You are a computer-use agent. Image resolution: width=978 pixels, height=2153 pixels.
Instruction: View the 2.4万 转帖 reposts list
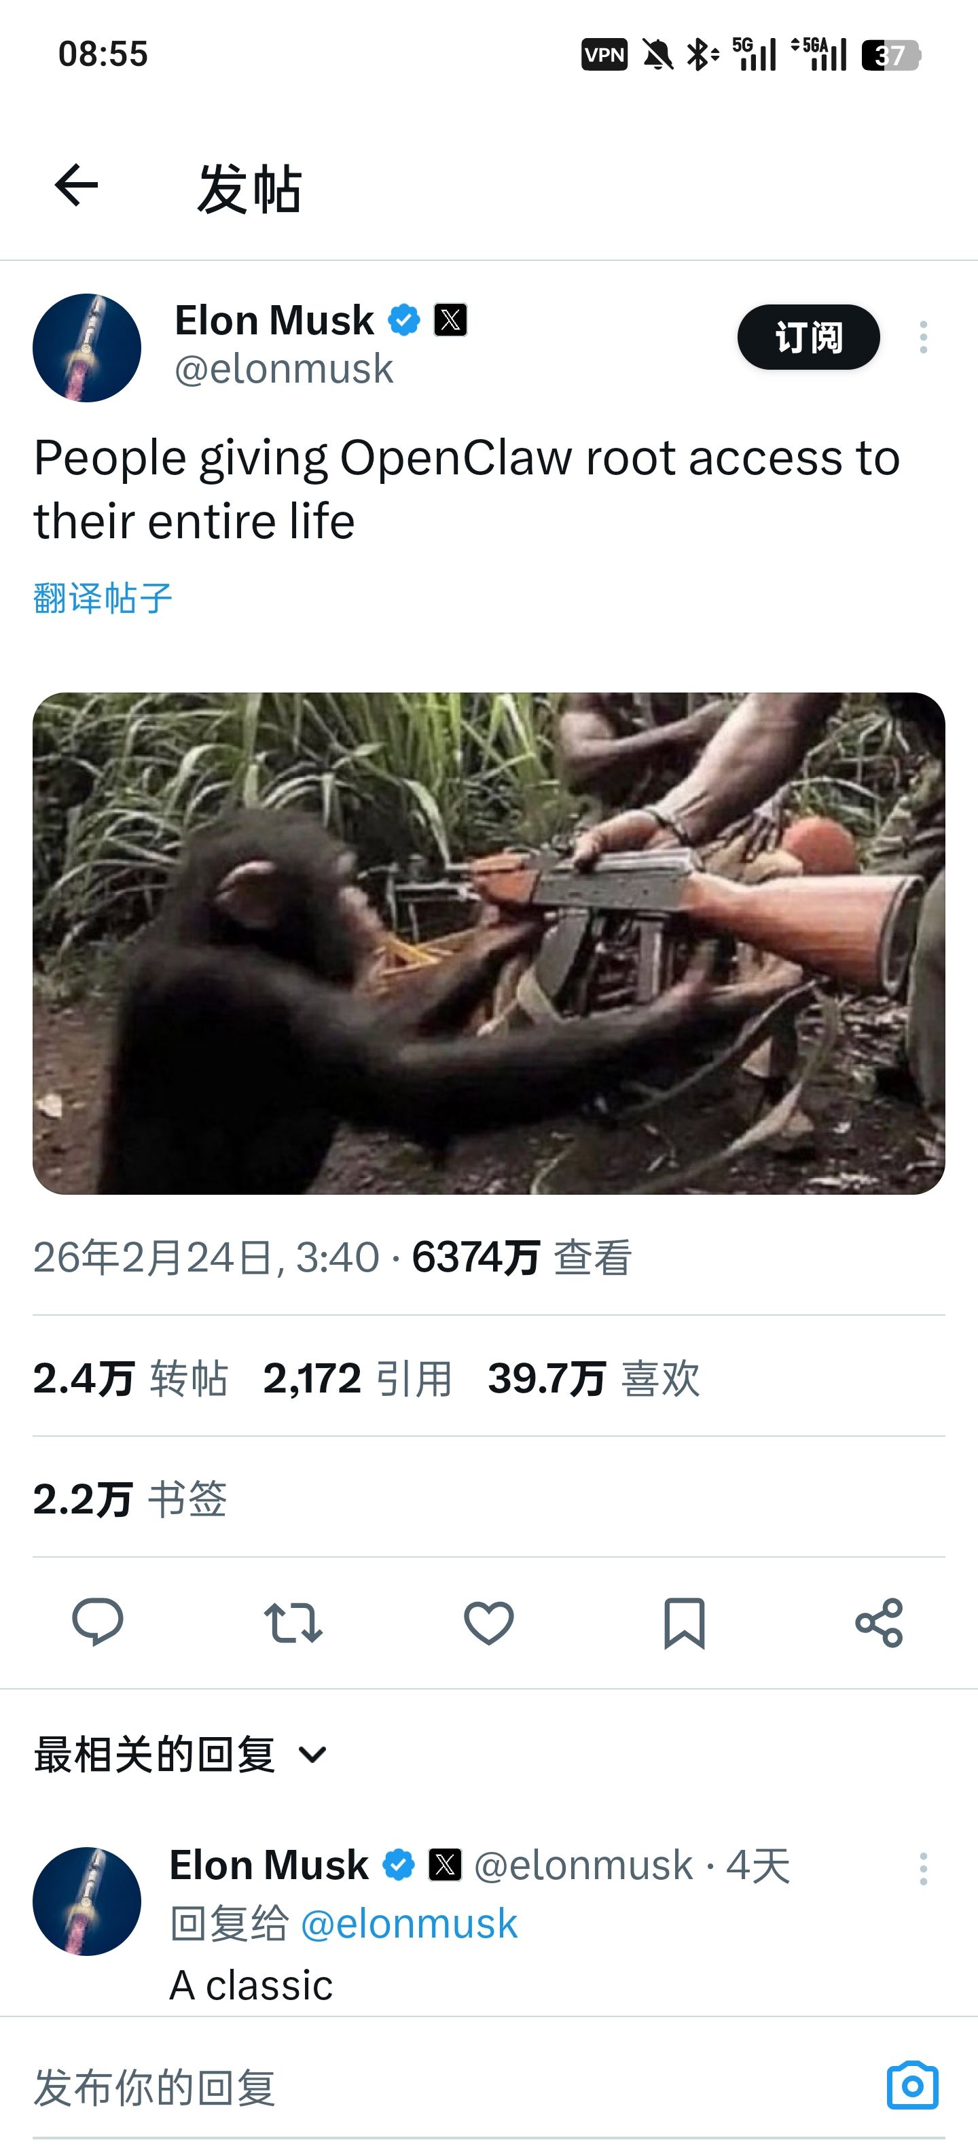pyautogui.click(x=130, y=1378)
